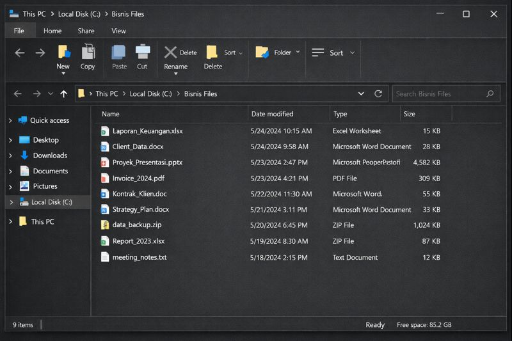This screenshot has height=341, width=512.
Task: Click the Refresh icon beside the address bar
Action: point(378,93)
